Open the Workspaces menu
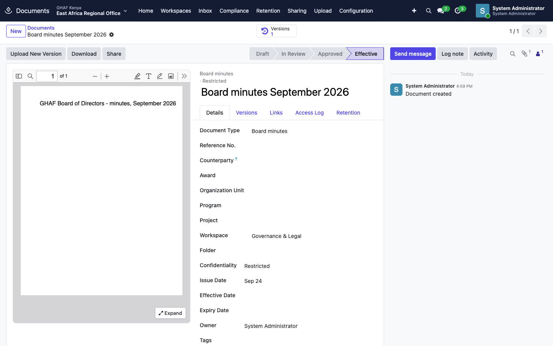The width and height of the screenshot is (553, 346). click(176, 11)
